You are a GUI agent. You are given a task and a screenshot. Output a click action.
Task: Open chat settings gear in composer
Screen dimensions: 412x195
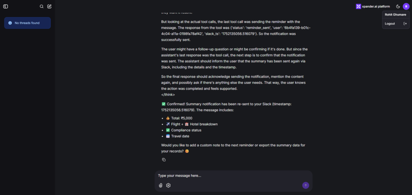pos(169,185)
